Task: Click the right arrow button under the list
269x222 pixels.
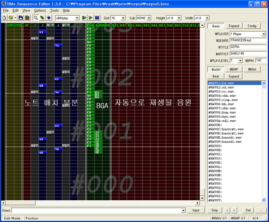Action: [x=234, y=210]
